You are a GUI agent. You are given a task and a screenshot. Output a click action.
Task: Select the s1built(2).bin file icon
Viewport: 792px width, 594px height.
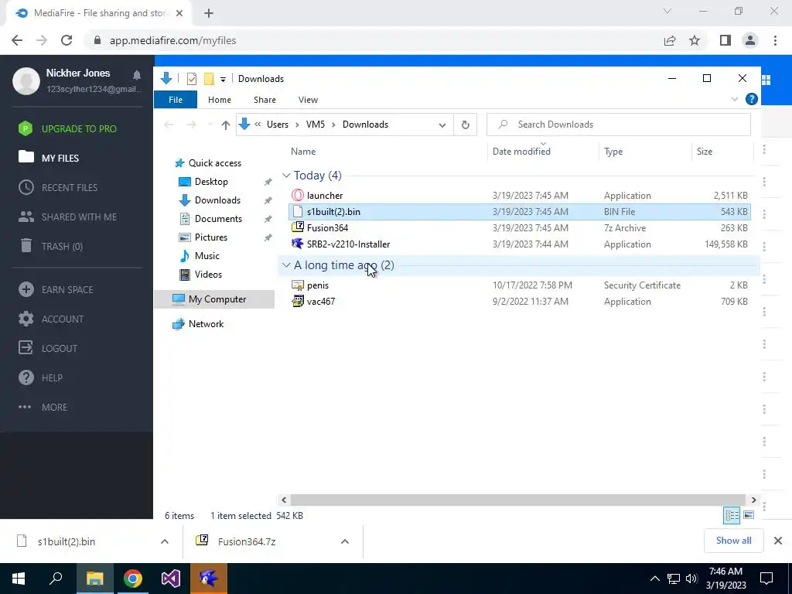pyautogui.click(x=298, y=212)
